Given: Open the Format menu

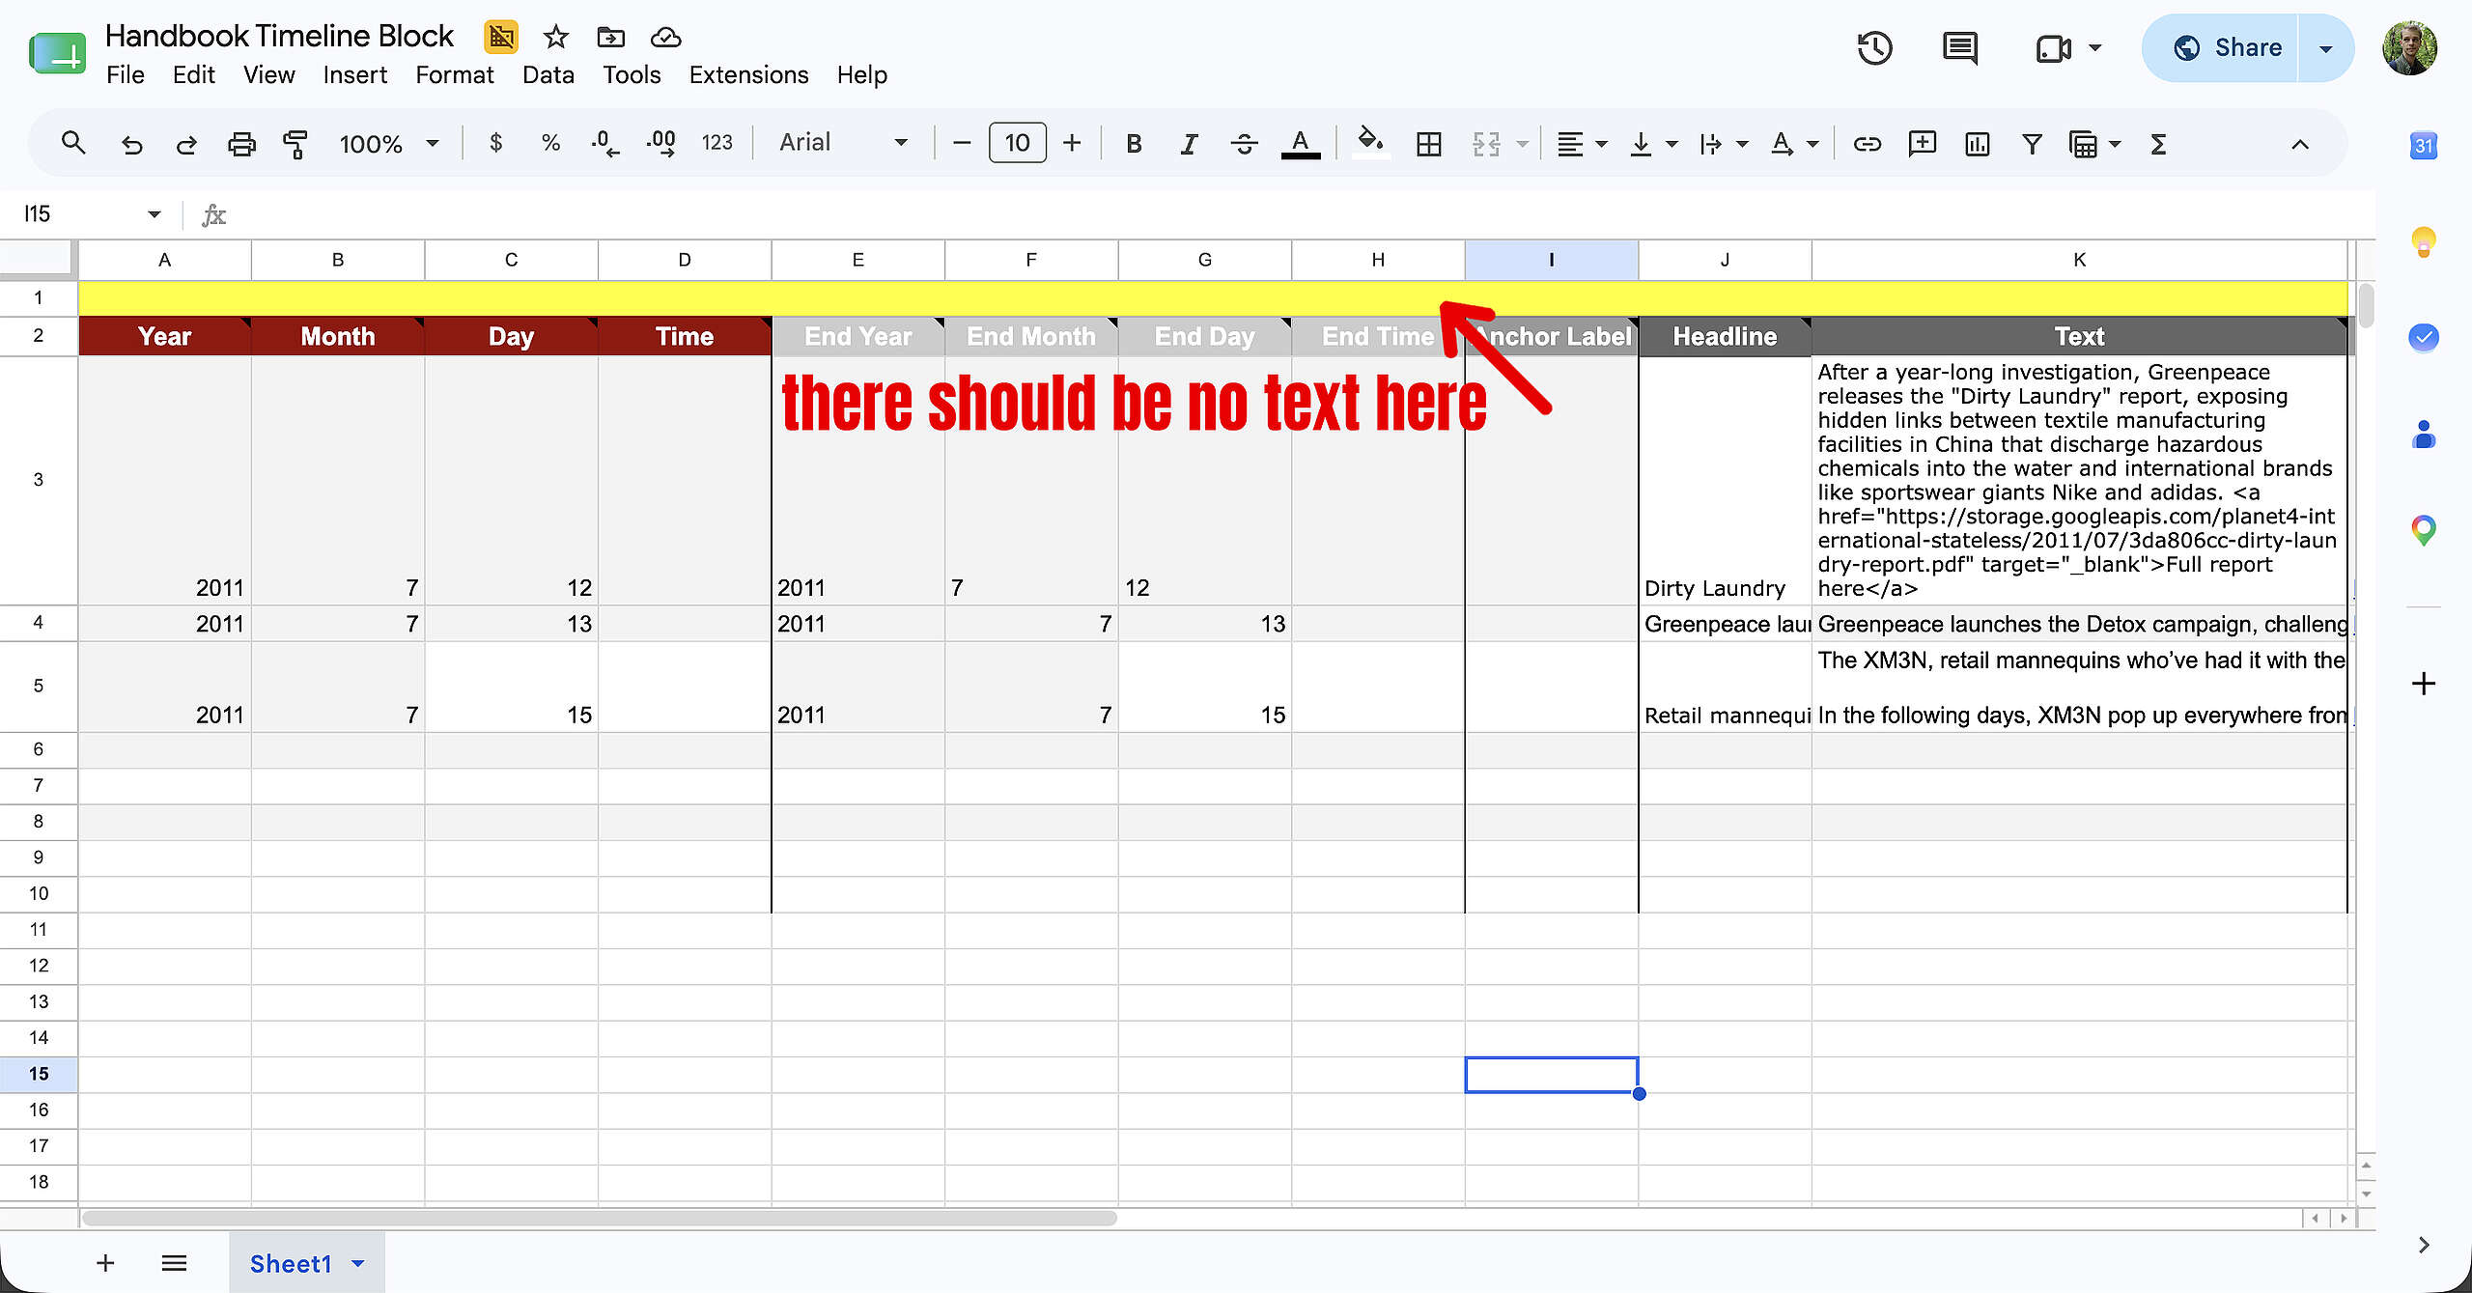Looking at the screenshot, I should point(454,75).
